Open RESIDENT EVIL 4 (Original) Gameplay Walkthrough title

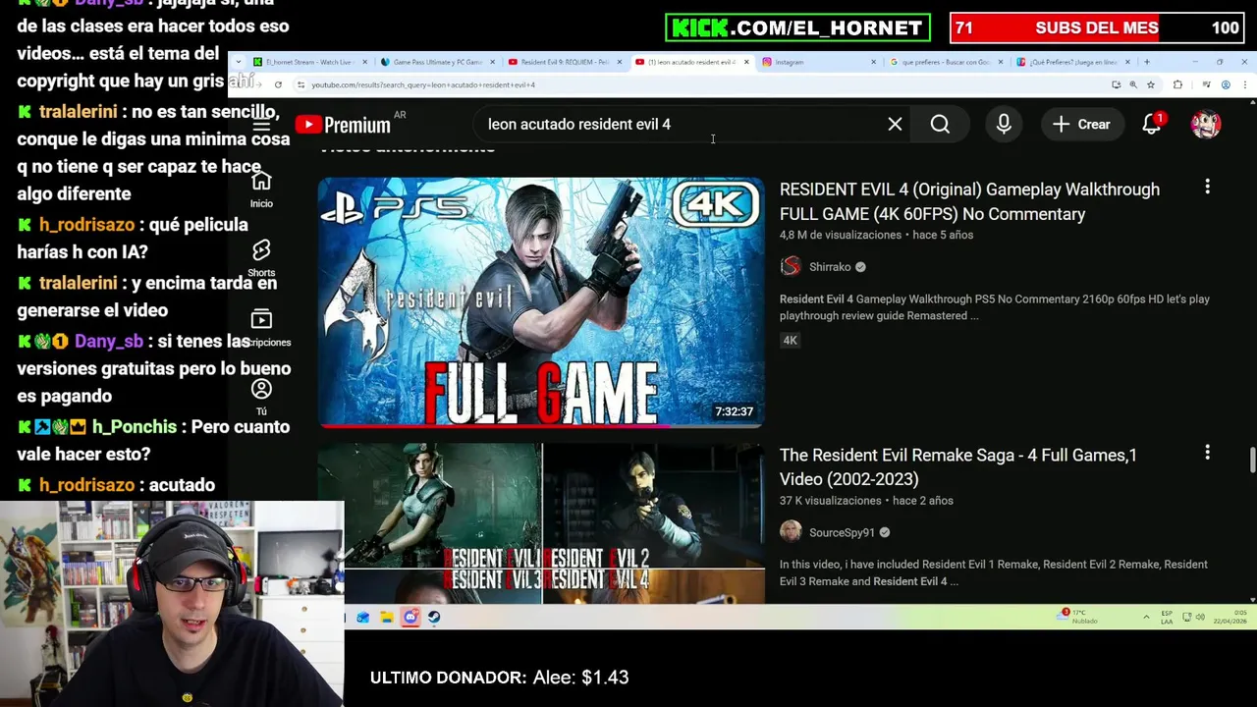[x=969, y=201]
